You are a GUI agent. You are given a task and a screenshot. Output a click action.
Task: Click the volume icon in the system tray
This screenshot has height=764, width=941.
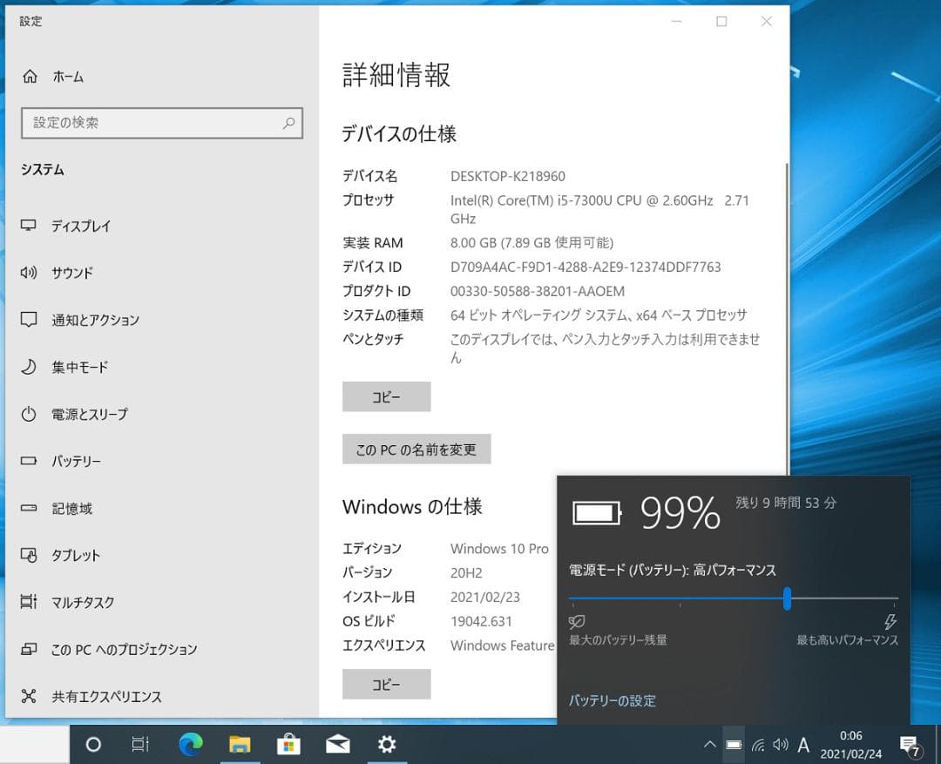[782, 745]
